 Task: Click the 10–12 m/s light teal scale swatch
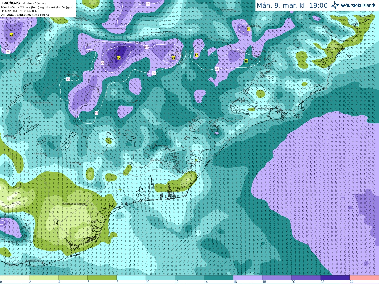click(160, 278)
